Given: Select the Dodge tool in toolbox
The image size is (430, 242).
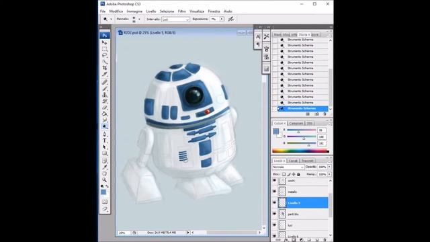Looking at the screenshot, I should click(x=105, y=126).
